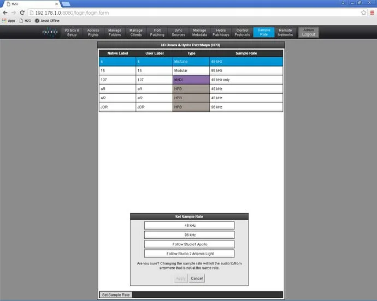Click the Chrome user profile icon
The height and width of the screenshot is (301, 377).
click(x=343, y=3)
